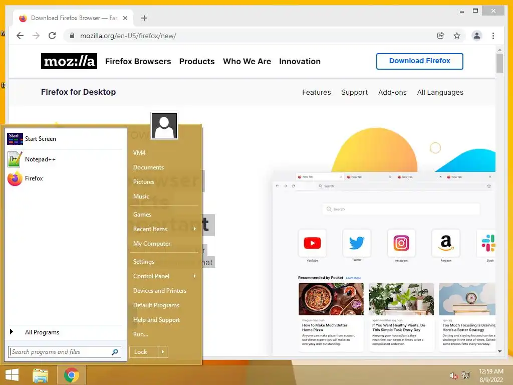Screen dimensions: 513x385
Task: Click the pizza article thumbnail
Action: [331, 299]
